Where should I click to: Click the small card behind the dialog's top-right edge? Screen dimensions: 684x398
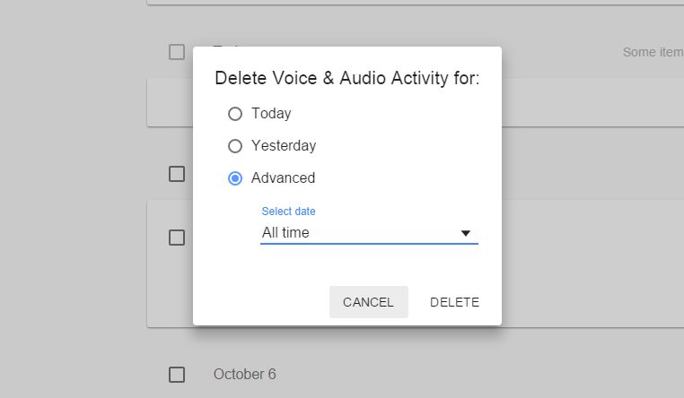[592, 101]
